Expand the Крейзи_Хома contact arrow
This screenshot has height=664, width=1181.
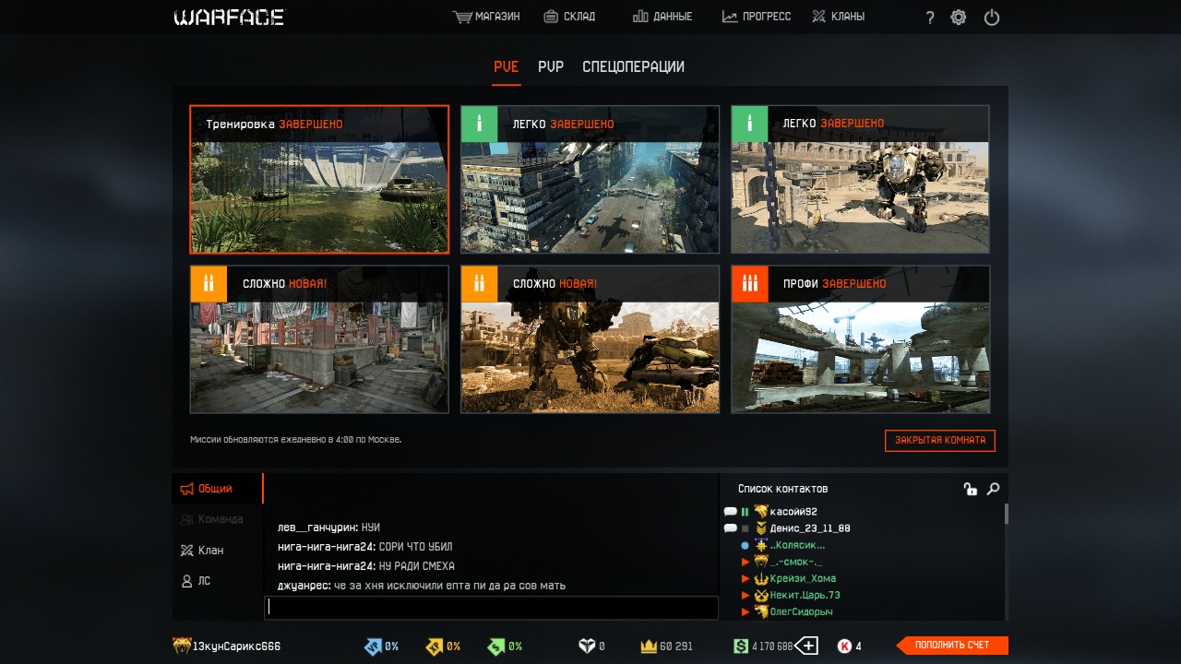[x=746, y=578]
